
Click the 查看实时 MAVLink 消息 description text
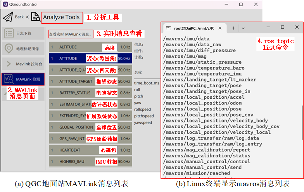click(x=70, y=34)
